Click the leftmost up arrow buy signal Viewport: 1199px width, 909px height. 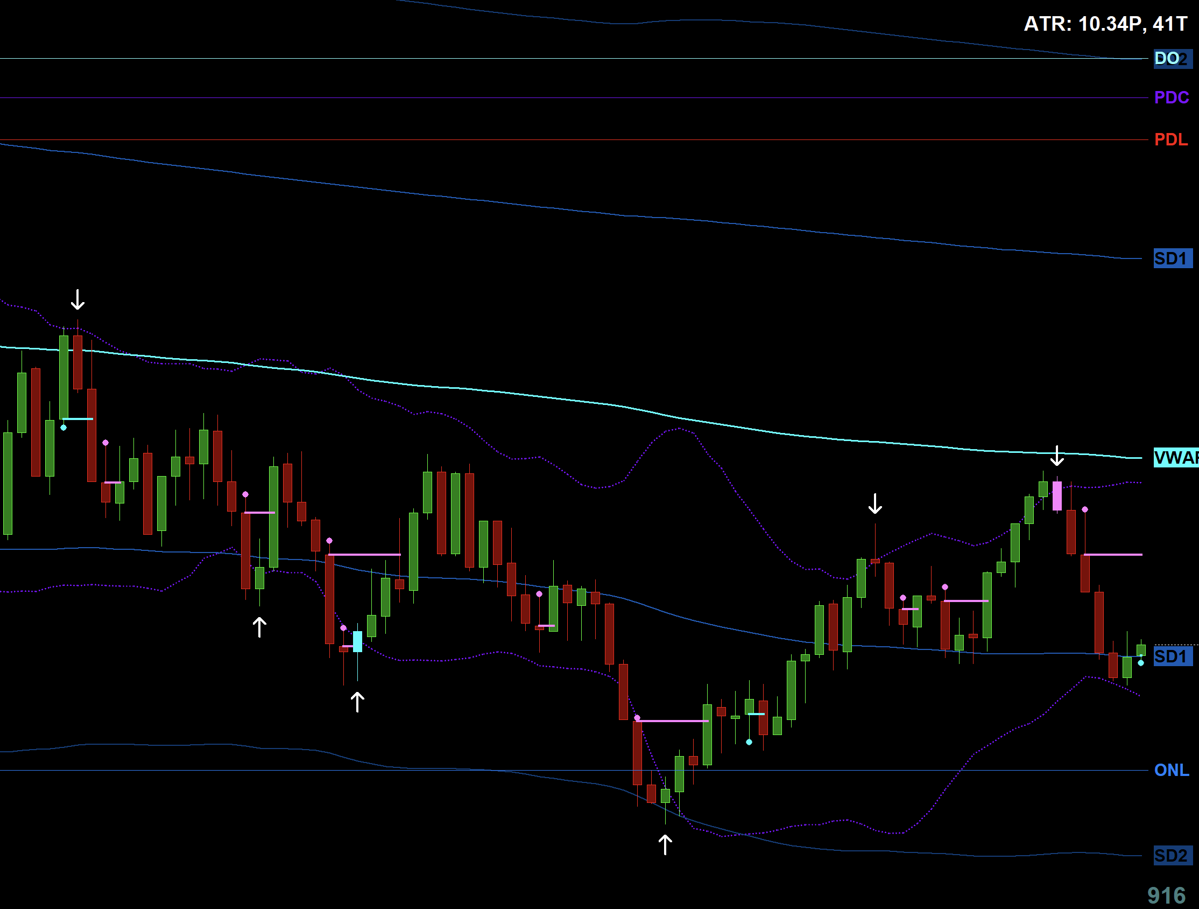pos(259,627)
